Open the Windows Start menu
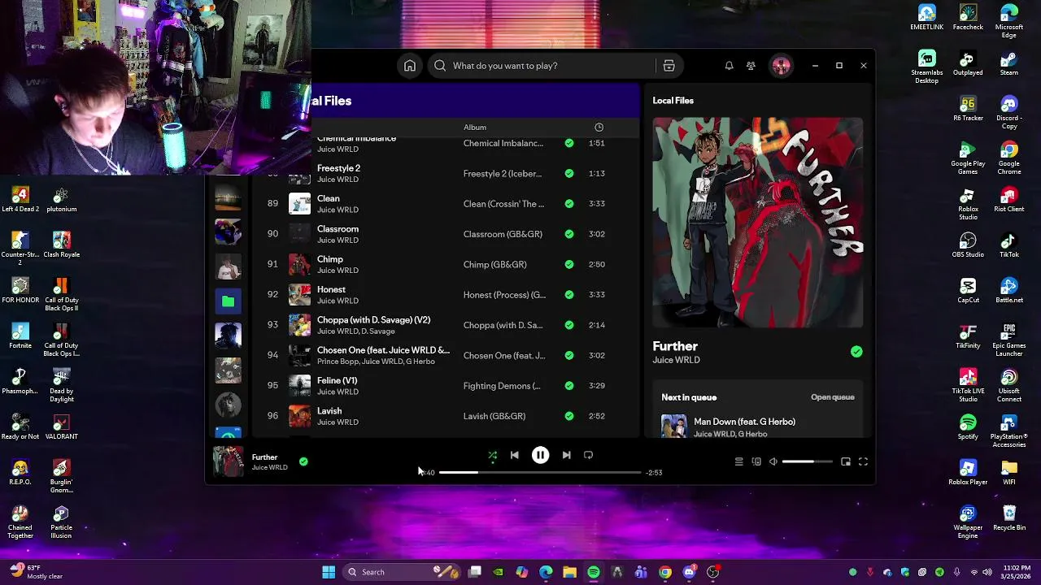Viewport: 1041px width, 585px height. [329, 572]
